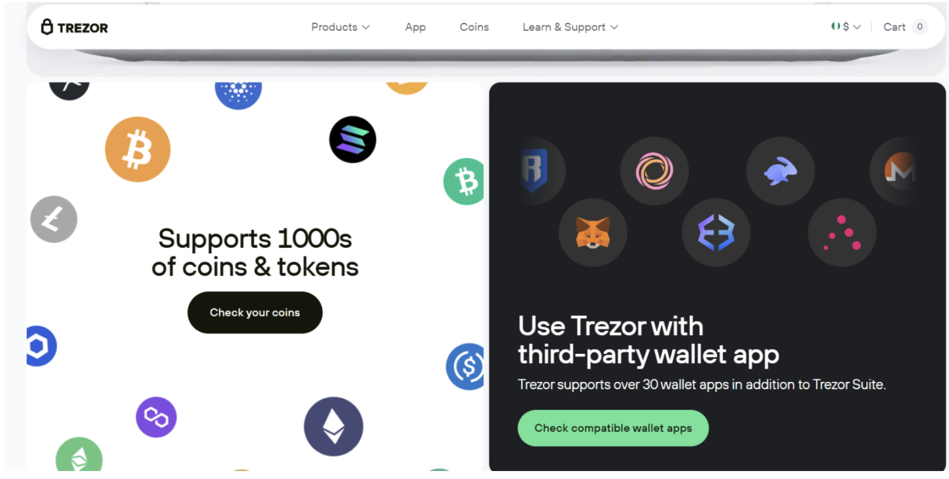Click the Check your coins button
This screenshot has width=949, height=479.
[x=255, y=312]
